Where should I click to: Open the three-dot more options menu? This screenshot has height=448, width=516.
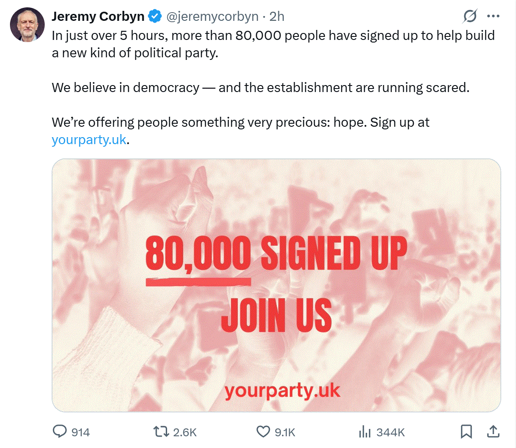(x=493, y=16)
